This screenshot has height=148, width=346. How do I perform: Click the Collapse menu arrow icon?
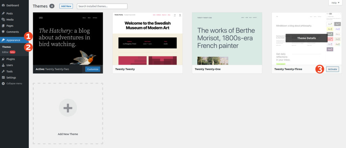(x=3, y=83)
